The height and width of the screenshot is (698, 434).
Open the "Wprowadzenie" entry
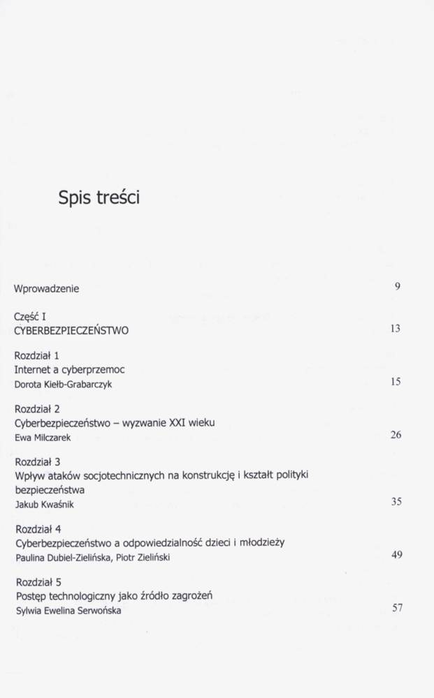47,288
